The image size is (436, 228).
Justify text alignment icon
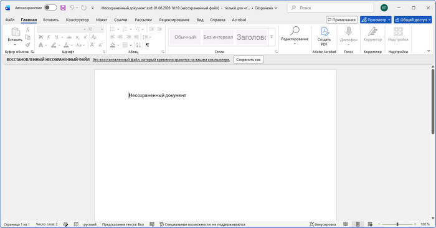click(136, 37)
